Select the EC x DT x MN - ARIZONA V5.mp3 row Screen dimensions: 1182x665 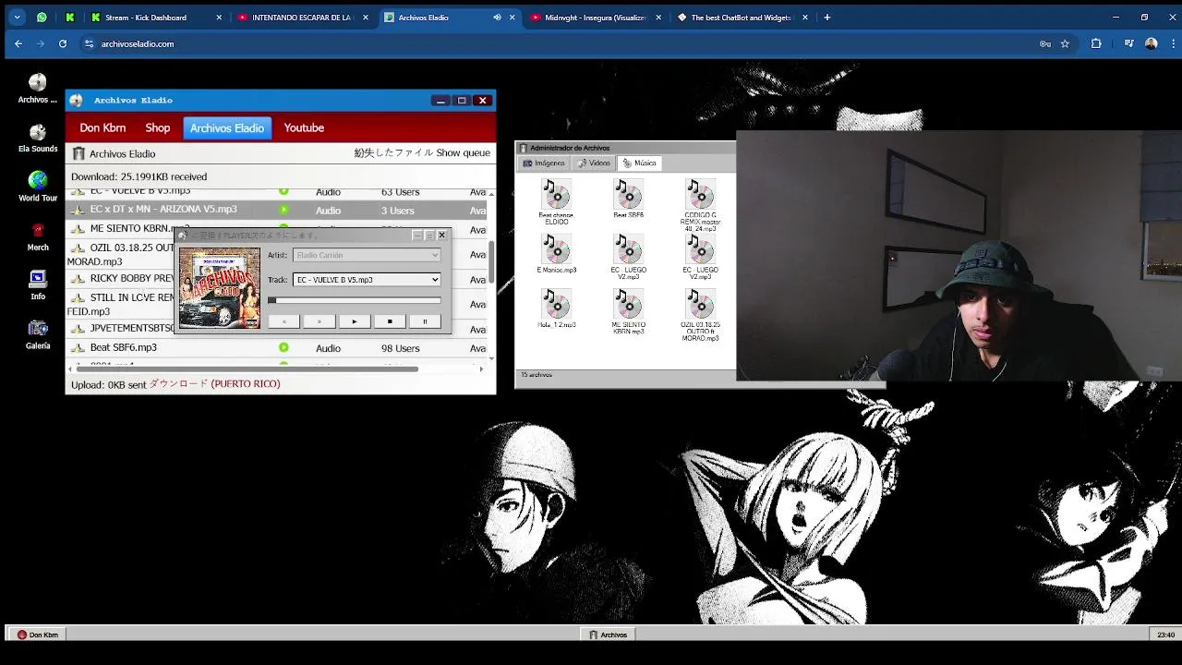pos(277,210)
